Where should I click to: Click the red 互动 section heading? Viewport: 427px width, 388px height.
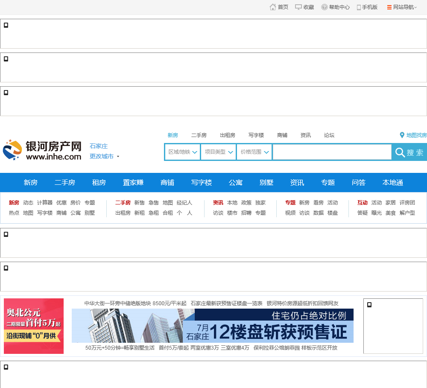tap(362, 203)
